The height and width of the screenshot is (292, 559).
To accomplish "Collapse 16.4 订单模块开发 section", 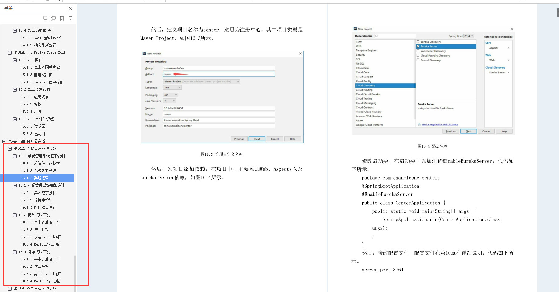I will [x=15, y=252].
